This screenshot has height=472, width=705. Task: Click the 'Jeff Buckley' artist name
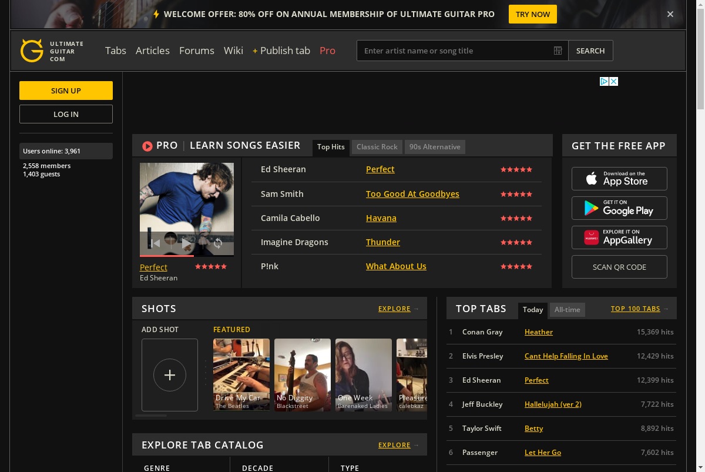[x=482, y=404]
